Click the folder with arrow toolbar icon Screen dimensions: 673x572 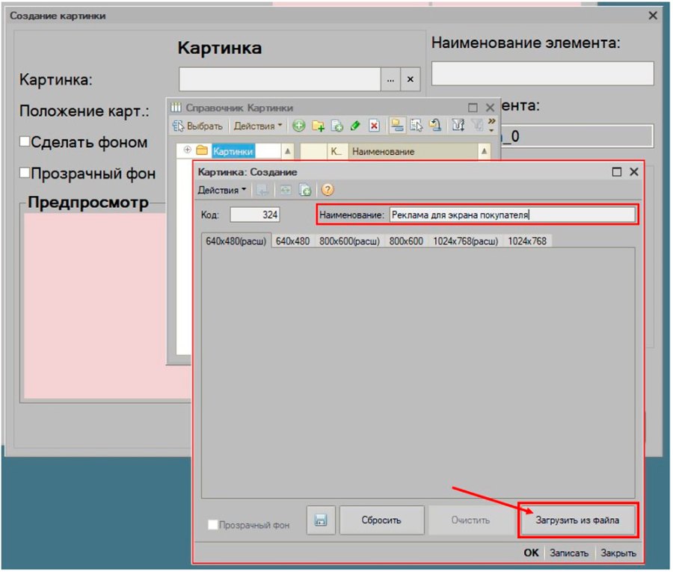435,126
